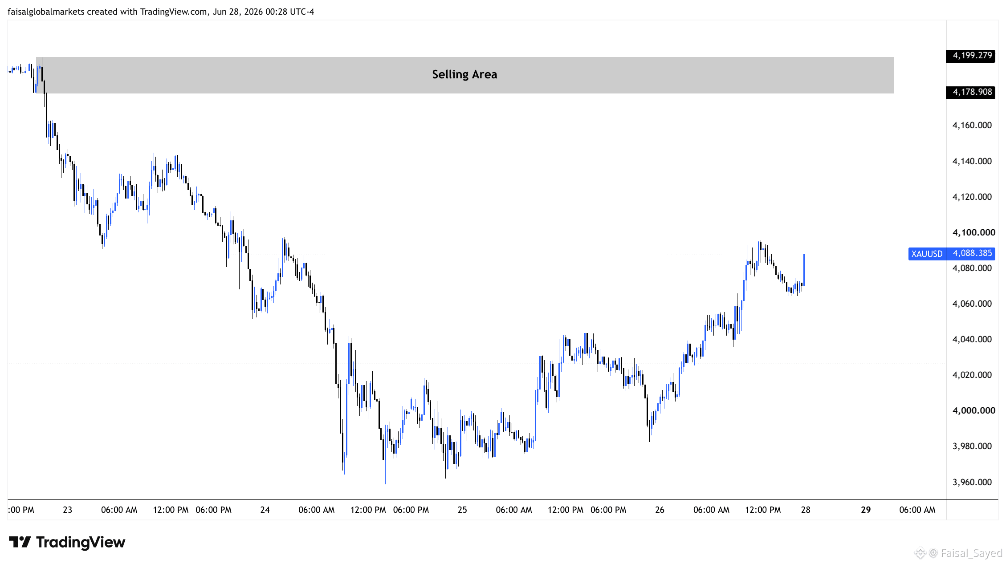Click the TradingView logo at the bottom left
This screenshot has height=564, width=1006.
(67, 542)
